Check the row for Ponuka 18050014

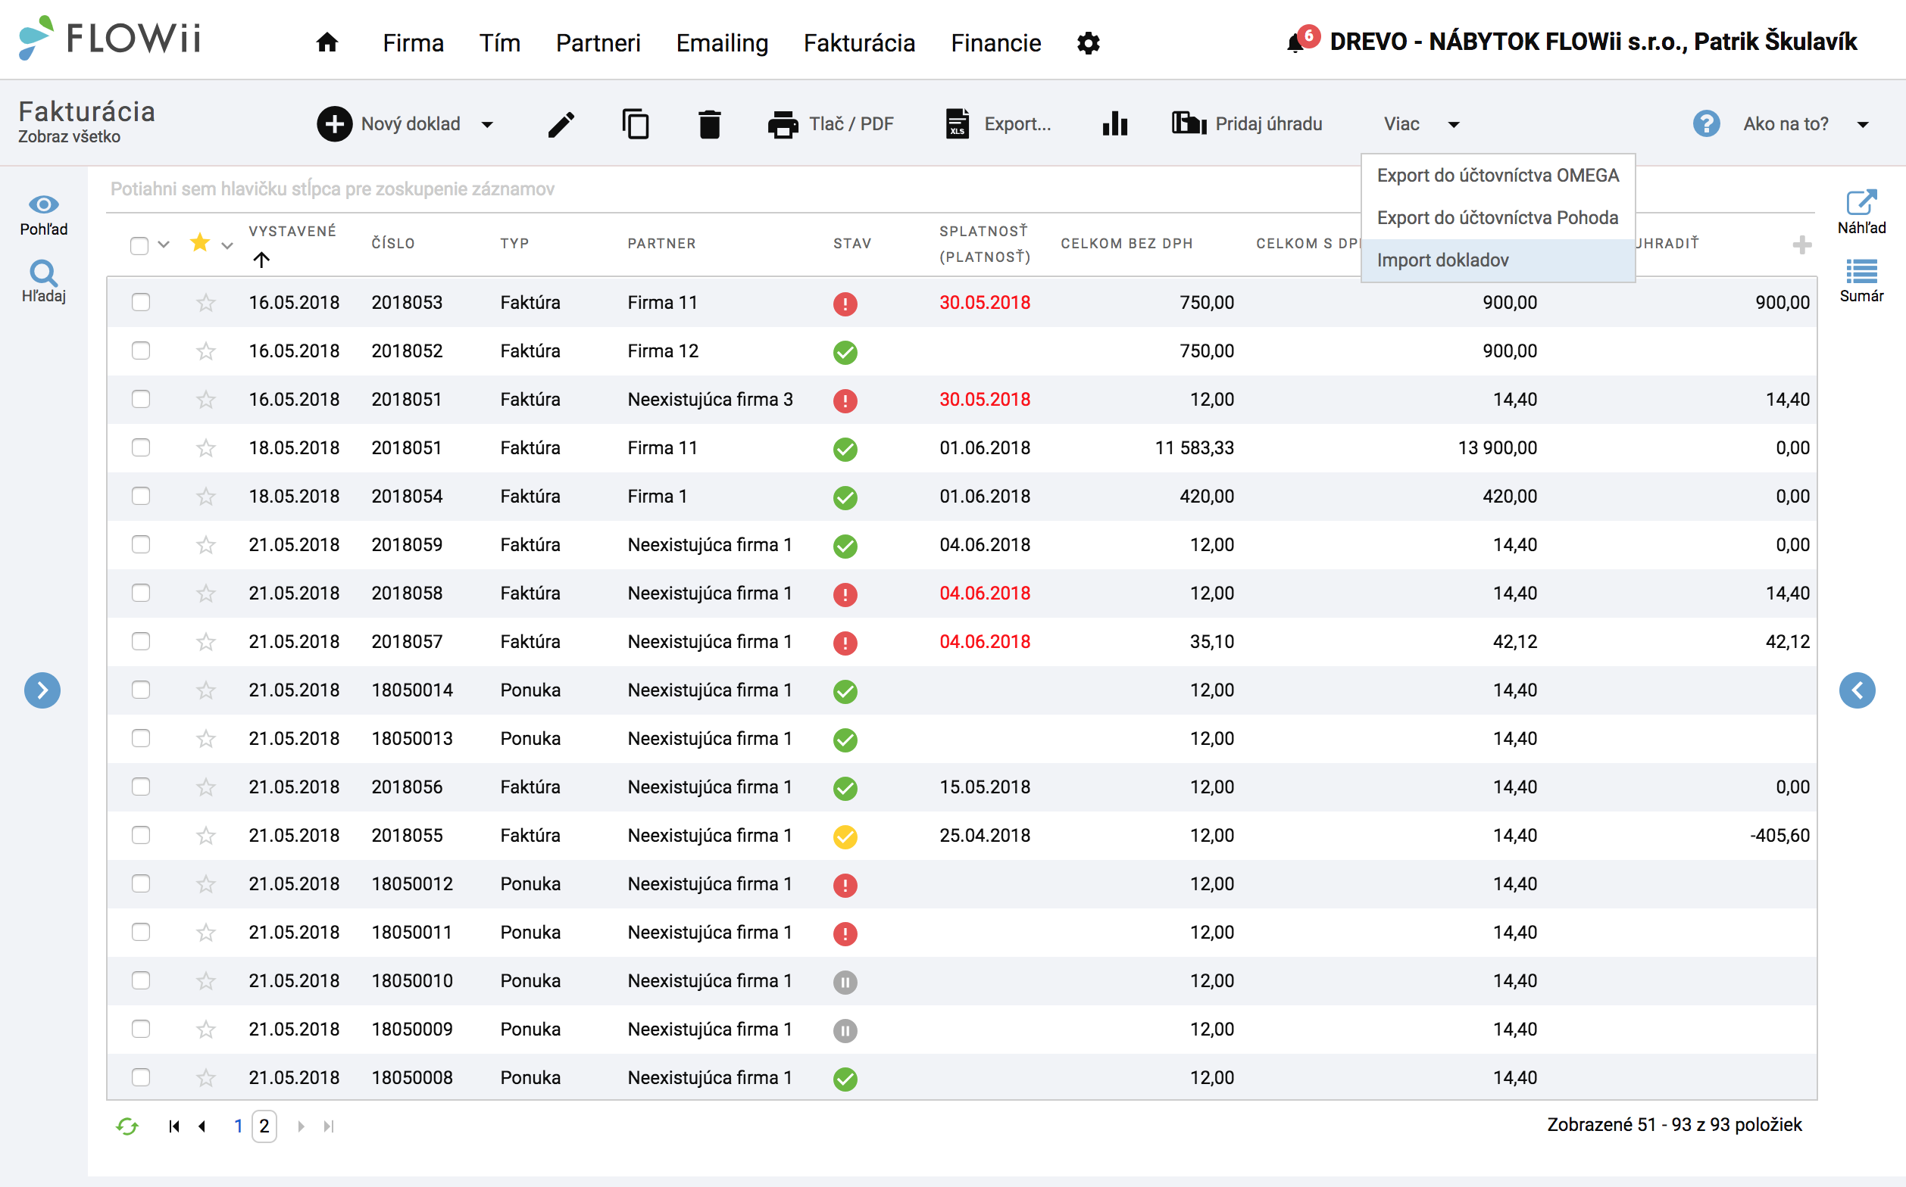pos(141,690)
